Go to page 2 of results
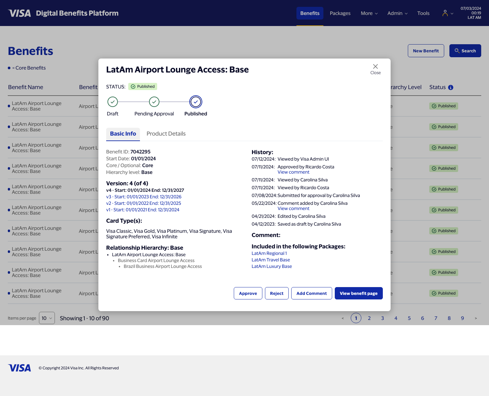Screen dimensions: 489x396 (x=369, y=318)
